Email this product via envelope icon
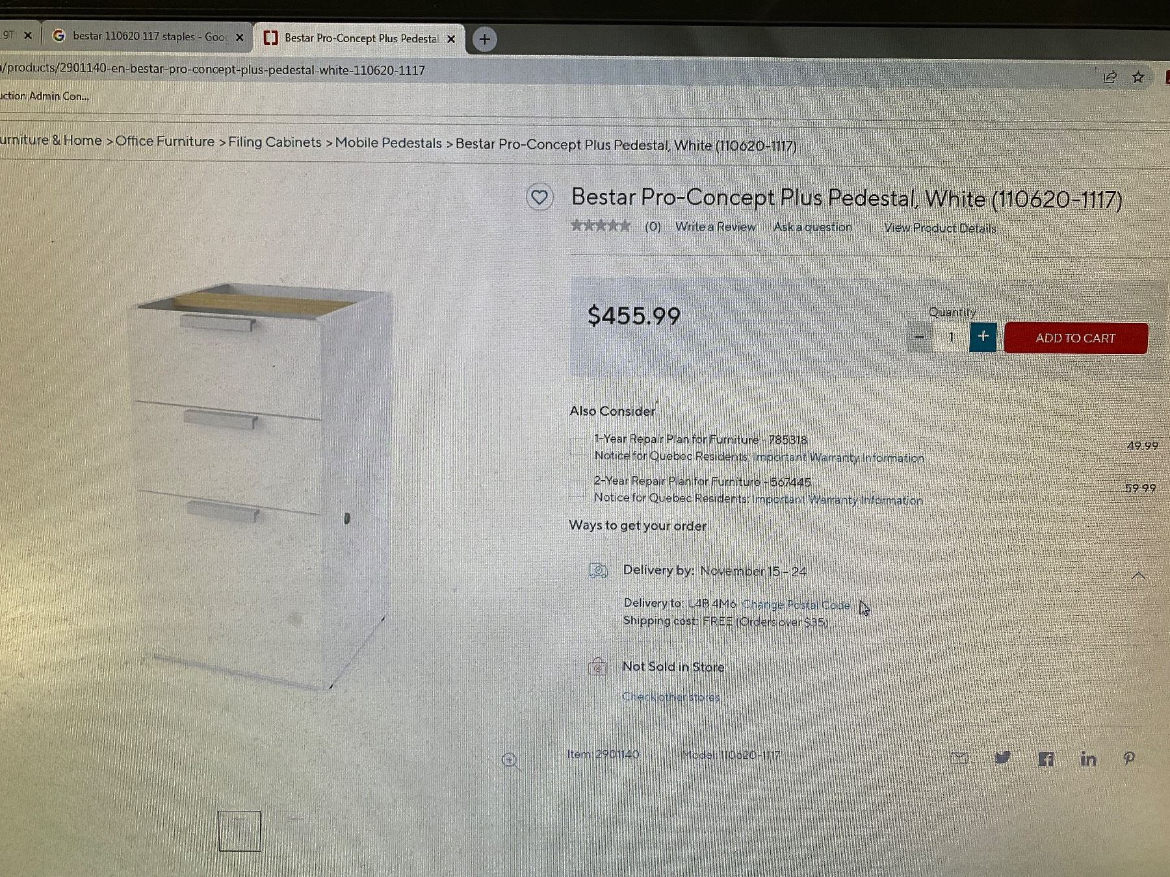 pyautogui.click(x=960, y=757)
